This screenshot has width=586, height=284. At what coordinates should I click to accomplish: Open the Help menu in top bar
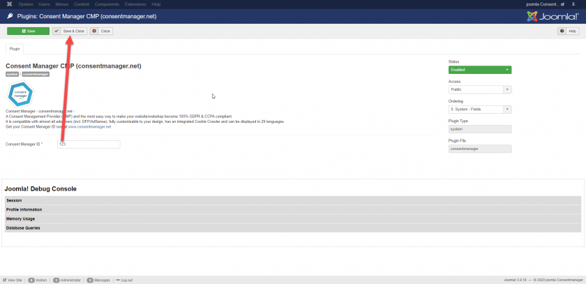[x=156, y=4]
